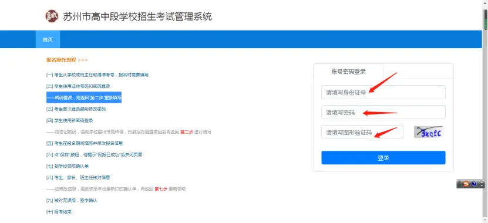Open the 首页 navigation tab
Screen dimensions: 488x223
(x=48, y=39)
